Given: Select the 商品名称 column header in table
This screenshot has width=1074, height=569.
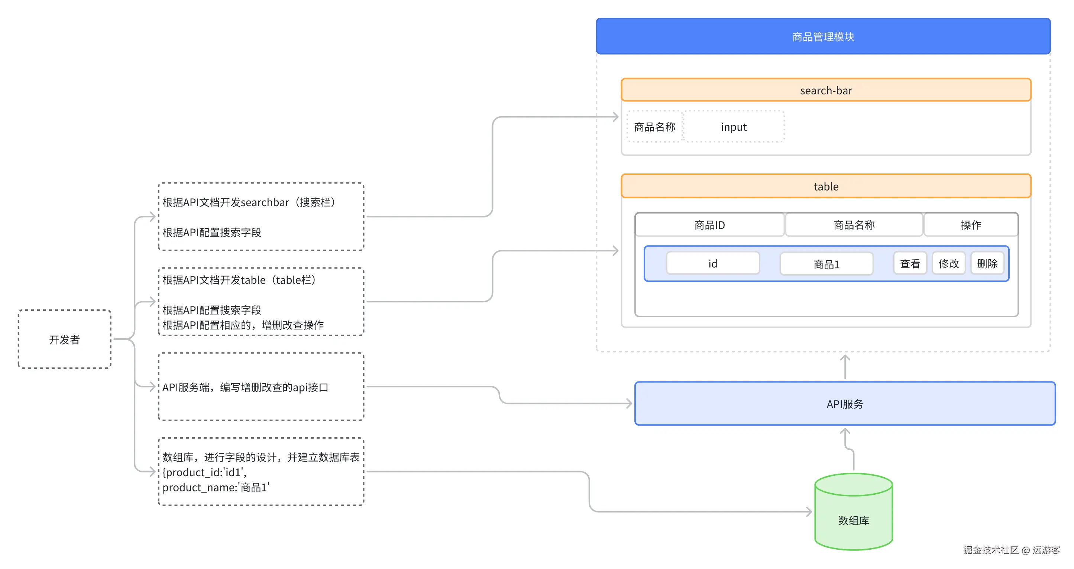Looking at the screenshot, I should pyautogui.click(x=854, y=225).
